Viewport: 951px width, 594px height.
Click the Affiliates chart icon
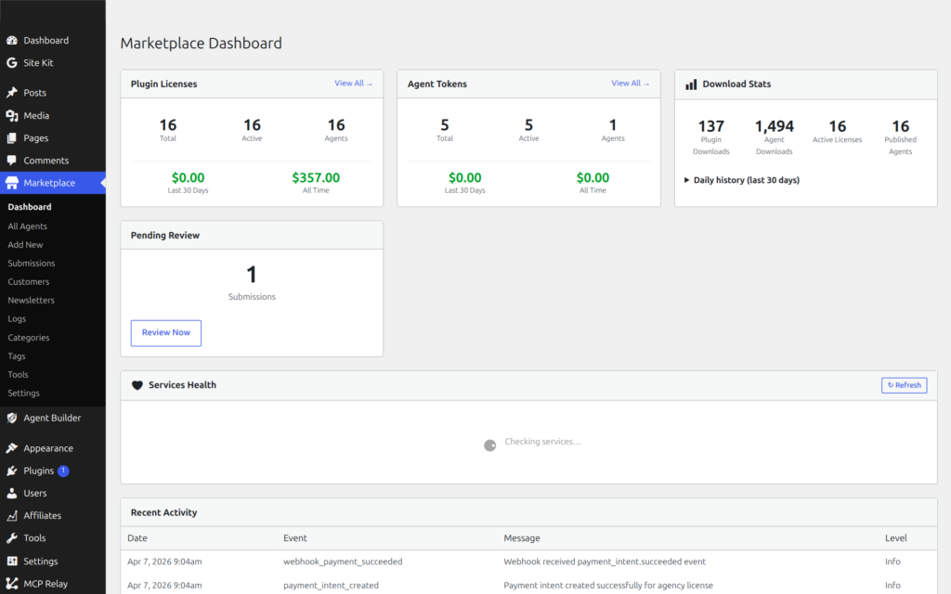[11, 516]
